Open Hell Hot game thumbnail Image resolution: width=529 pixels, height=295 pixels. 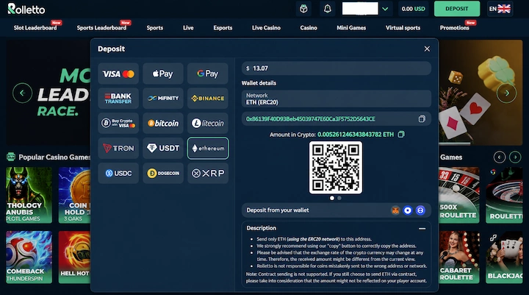pyautogui.click(x=74, y=257)
